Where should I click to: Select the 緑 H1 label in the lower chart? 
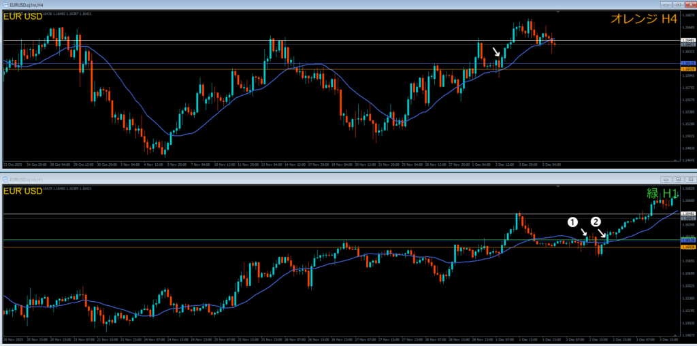(x=662, y=193)
